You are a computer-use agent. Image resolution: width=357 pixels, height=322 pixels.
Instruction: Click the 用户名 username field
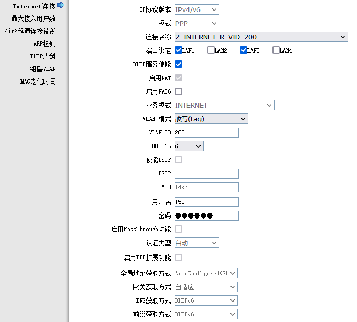click(206, 202)
